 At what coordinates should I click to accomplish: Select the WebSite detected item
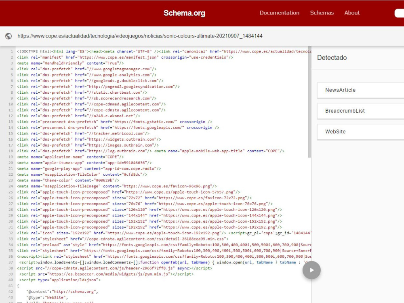(x=360, y=132)
